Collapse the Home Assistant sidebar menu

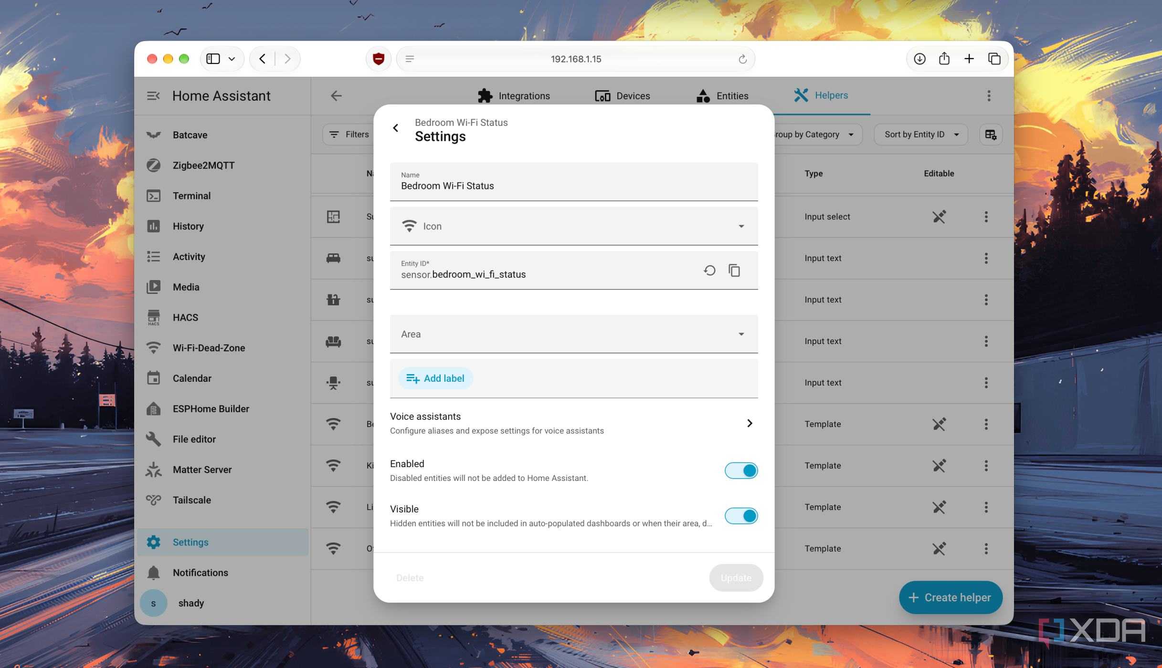[x=153, y=96]
